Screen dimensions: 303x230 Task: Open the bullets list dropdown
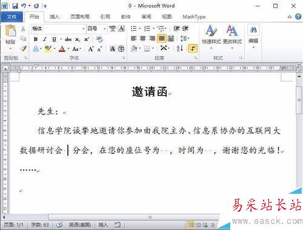point(139,28)
